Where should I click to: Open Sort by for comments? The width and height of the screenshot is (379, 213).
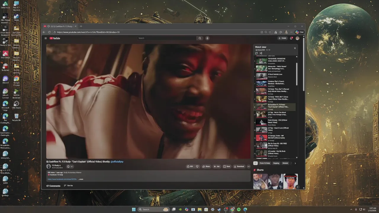click(x=68, y=186)
